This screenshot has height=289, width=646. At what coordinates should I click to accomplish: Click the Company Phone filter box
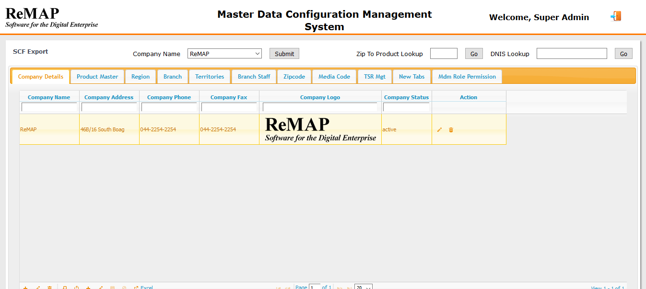coord(169,107)
